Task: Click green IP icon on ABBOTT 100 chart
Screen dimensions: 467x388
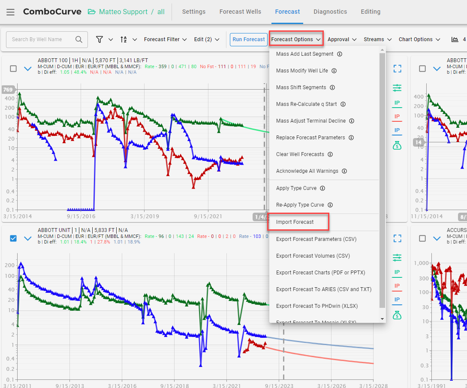Action: [397, 103]
